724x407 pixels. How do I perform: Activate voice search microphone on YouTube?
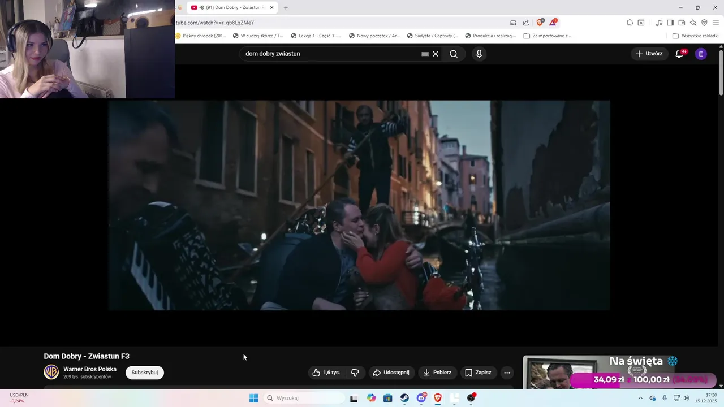479,54
